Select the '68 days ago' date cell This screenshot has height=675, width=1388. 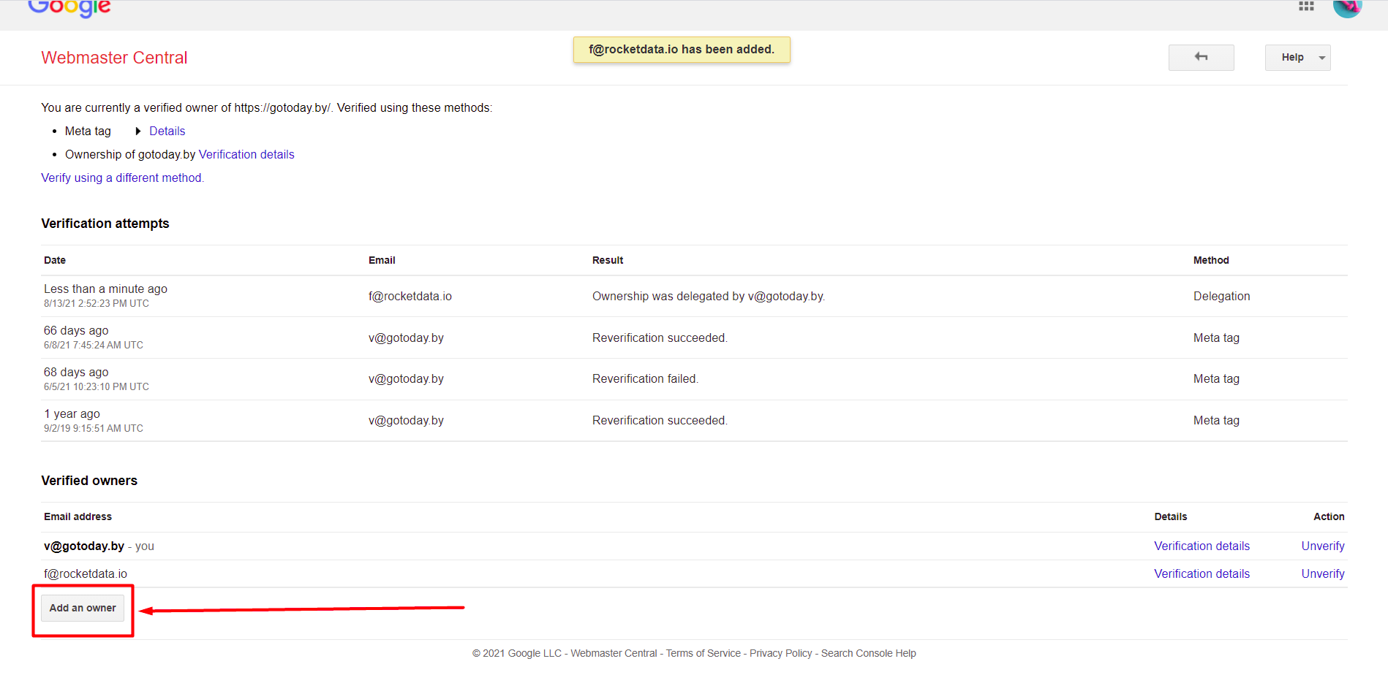point(76,373)
